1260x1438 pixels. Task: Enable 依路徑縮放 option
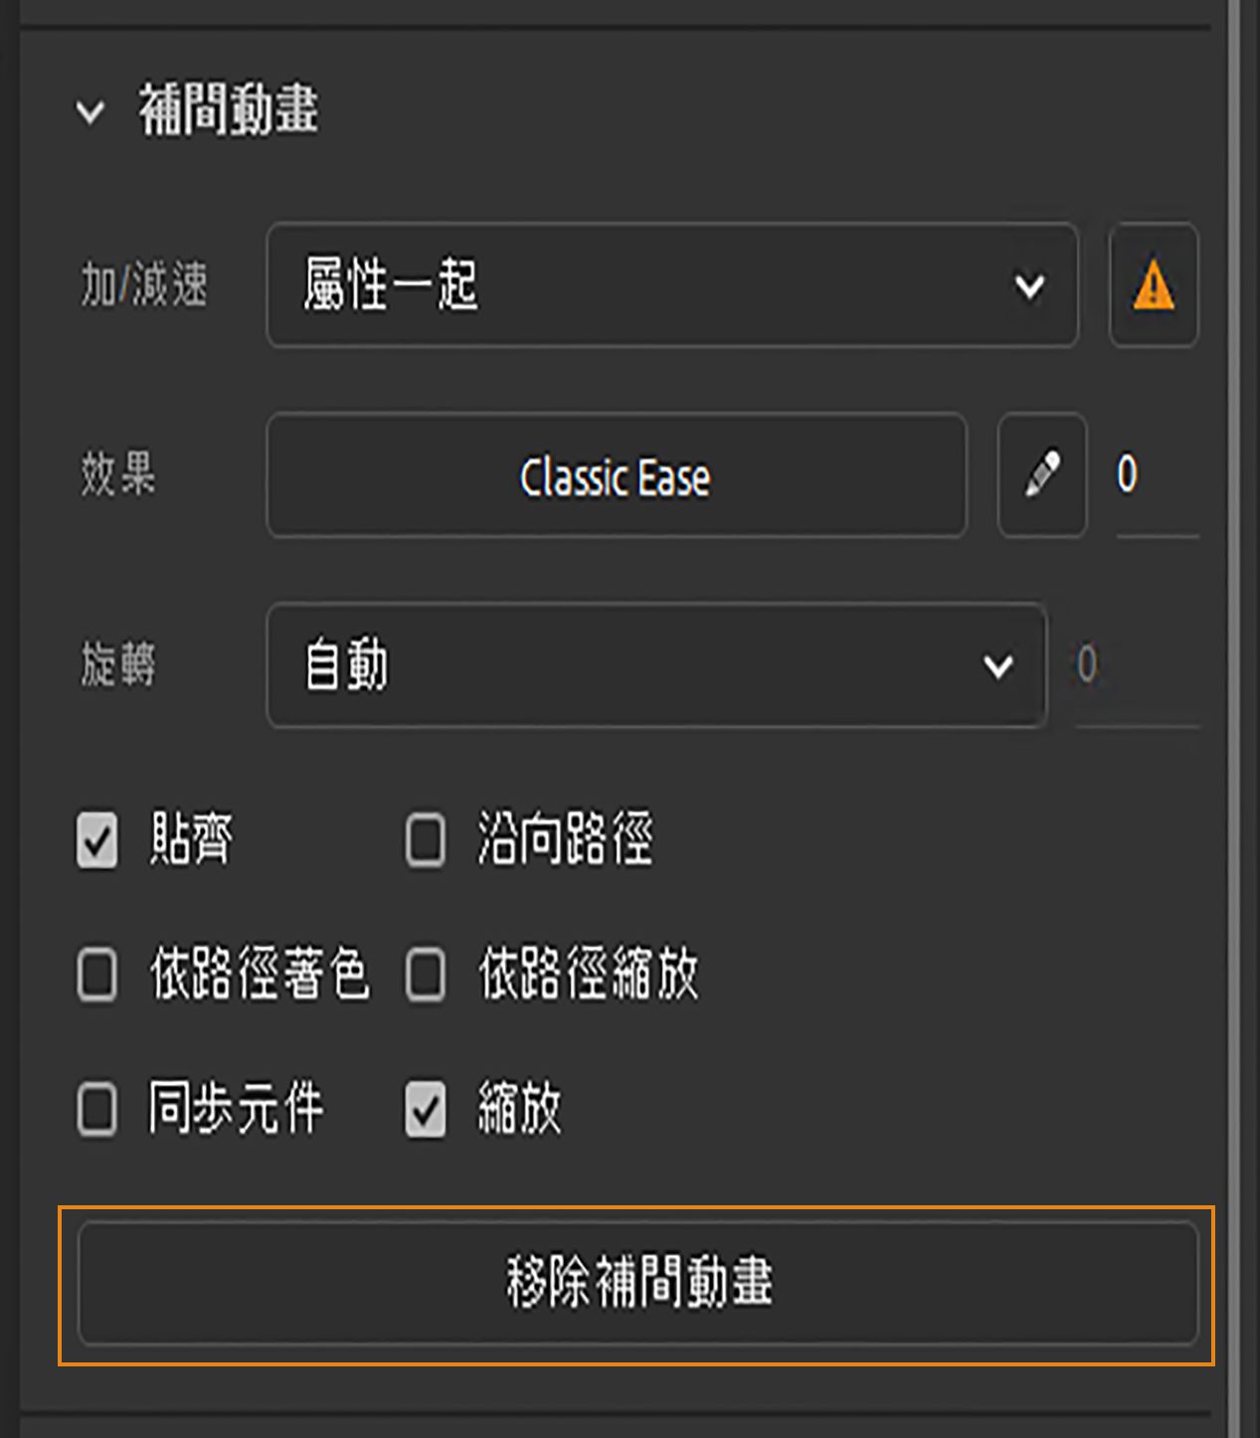[x=425, y=977]
